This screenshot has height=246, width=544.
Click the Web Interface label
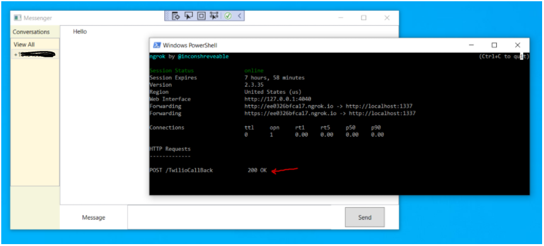(x=170, y=99)
